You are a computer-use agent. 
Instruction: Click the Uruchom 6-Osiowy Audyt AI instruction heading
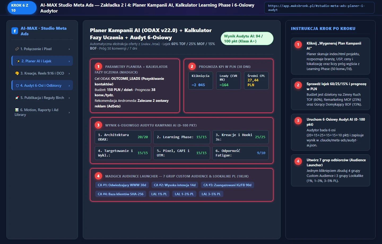pos(336,122)
